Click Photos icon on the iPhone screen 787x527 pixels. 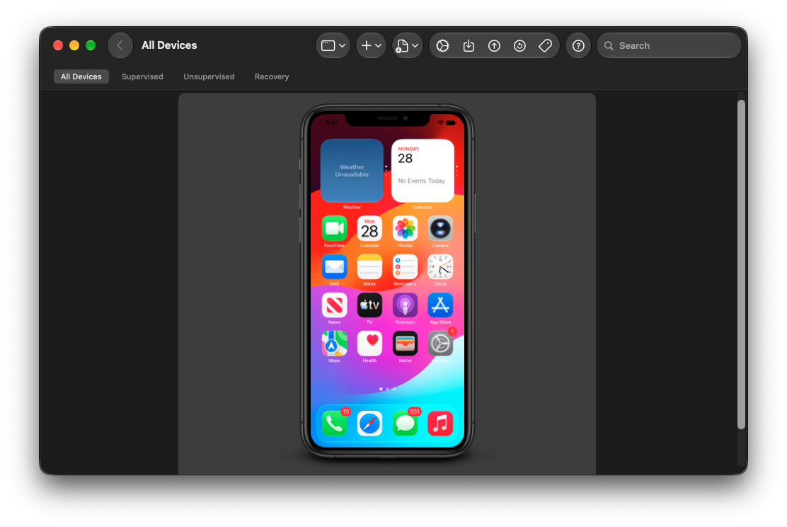(x=405, y=229)
